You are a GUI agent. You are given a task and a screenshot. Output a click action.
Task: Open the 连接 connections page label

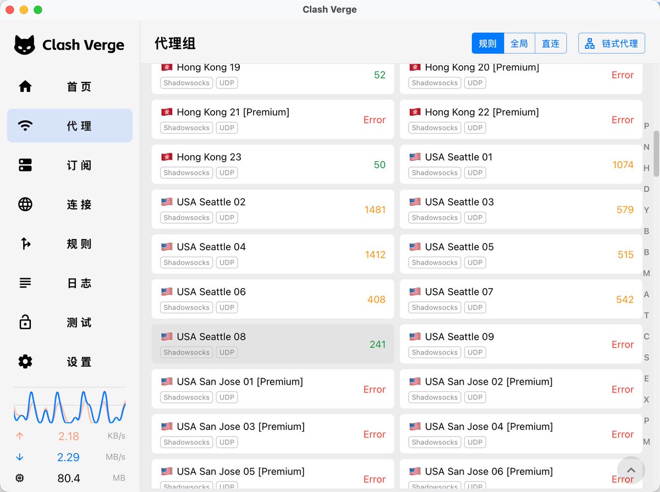click(x=79, y=205)
